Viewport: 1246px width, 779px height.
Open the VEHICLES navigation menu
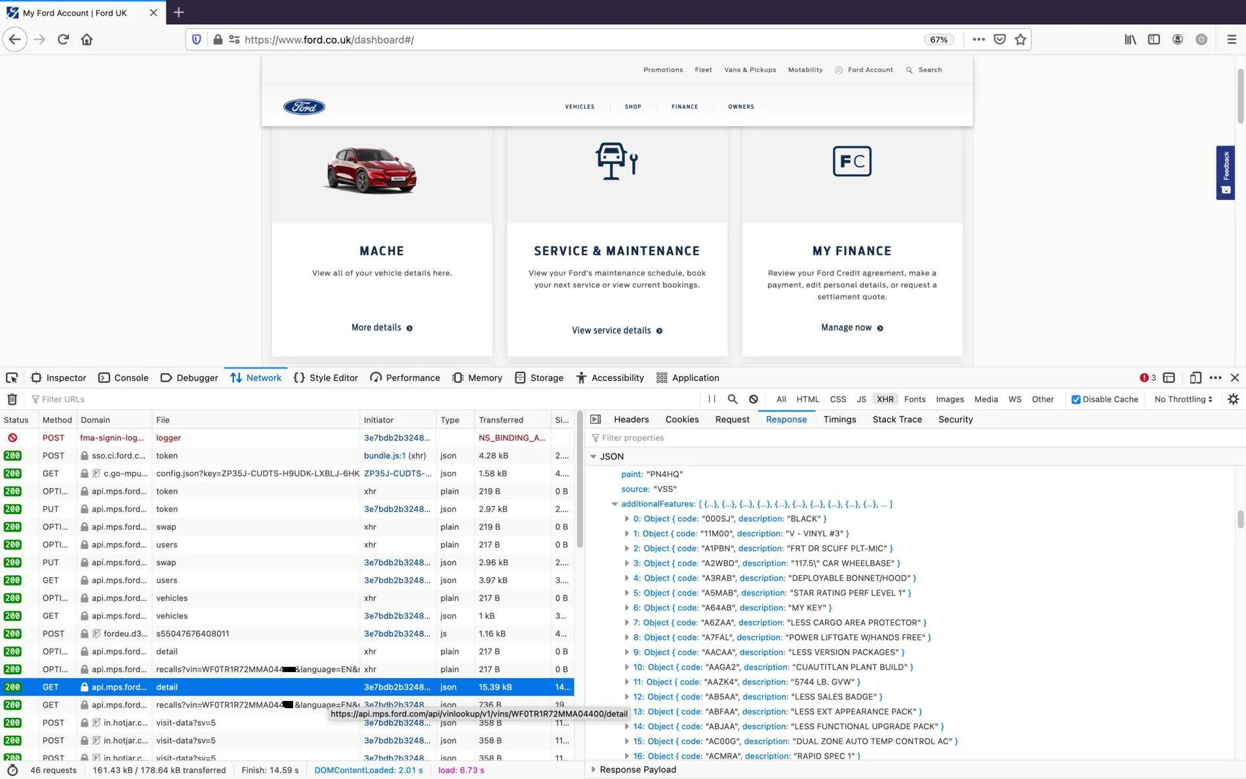580,106
